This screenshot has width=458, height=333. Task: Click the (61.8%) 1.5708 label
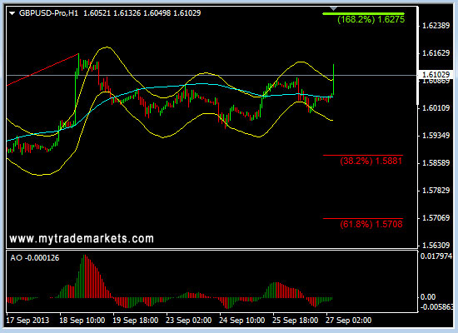tap(371, 224)
